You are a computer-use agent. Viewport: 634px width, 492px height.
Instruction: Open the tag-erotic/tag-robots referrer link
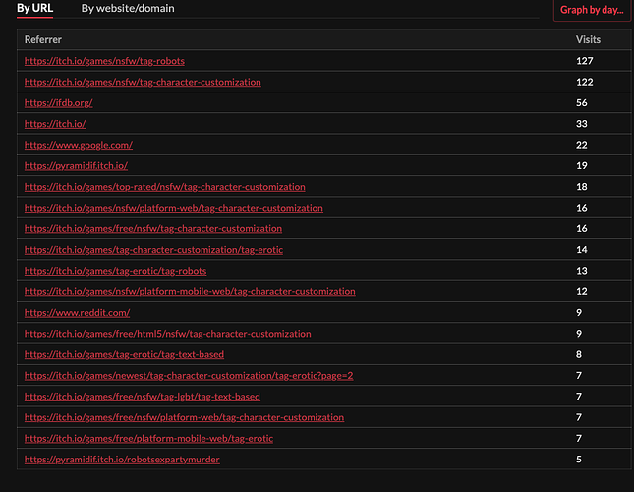click(115, 271)
